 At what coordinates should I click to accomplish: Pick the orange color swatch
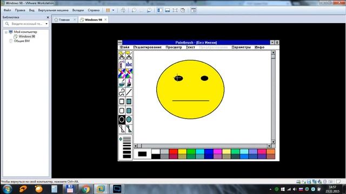[270, 151]
